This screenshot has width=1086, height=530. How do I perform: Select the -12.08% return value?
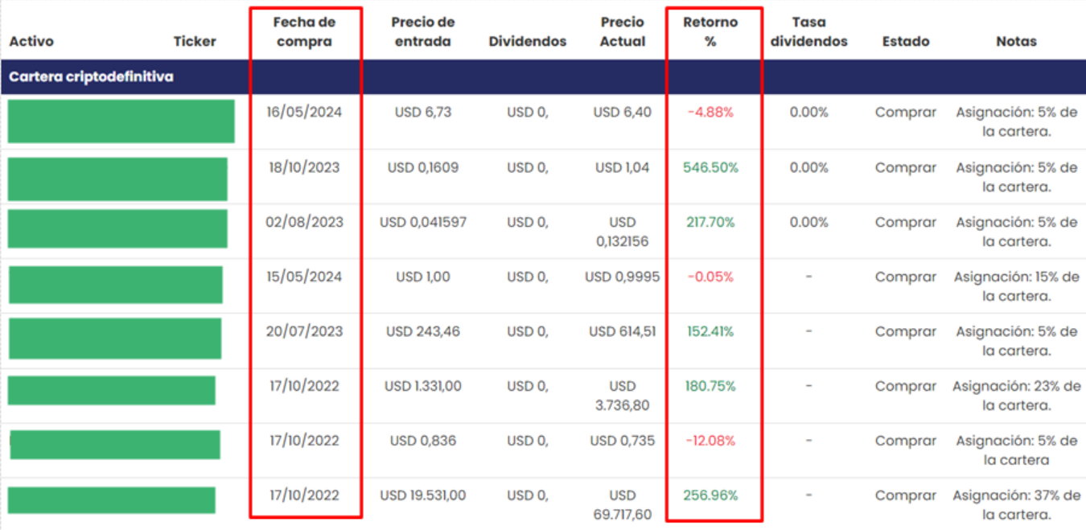[710, 441]
